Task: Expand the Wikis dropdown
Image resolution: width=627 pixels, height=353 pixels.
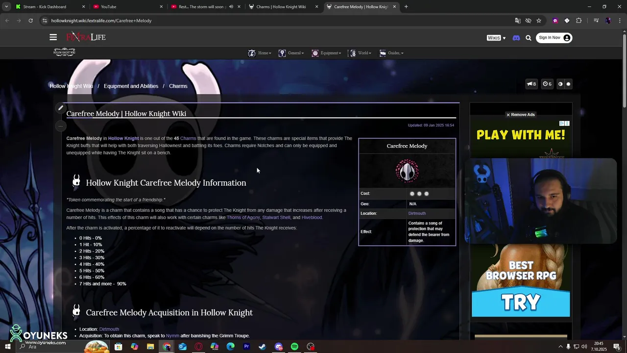Action: coord(496,38)
